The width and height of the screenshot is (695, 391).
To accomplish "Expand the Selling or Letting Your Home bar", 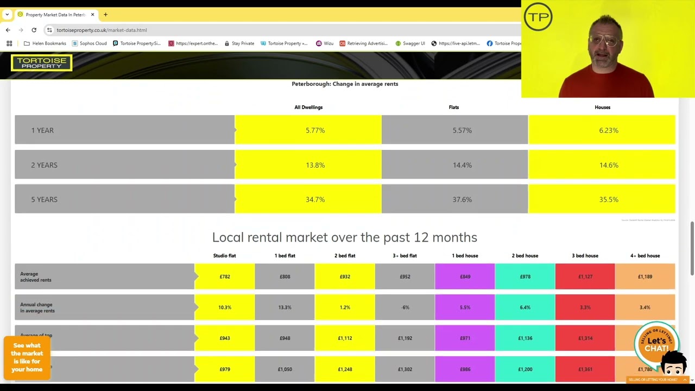I will click(x=657, y=380).
